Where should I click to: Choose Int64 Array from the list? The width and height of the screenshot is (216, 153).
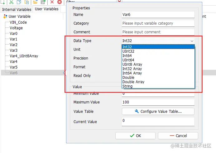[x=158, y=73]
